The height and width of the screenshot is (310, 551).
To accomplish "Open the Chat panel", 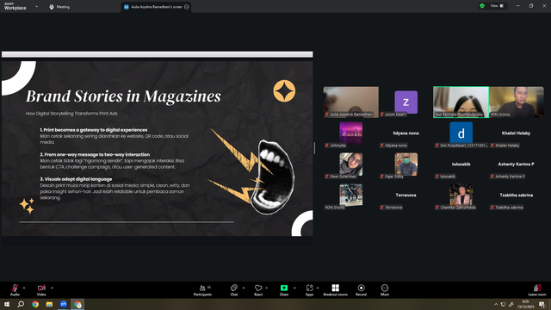I will (234, 290).
